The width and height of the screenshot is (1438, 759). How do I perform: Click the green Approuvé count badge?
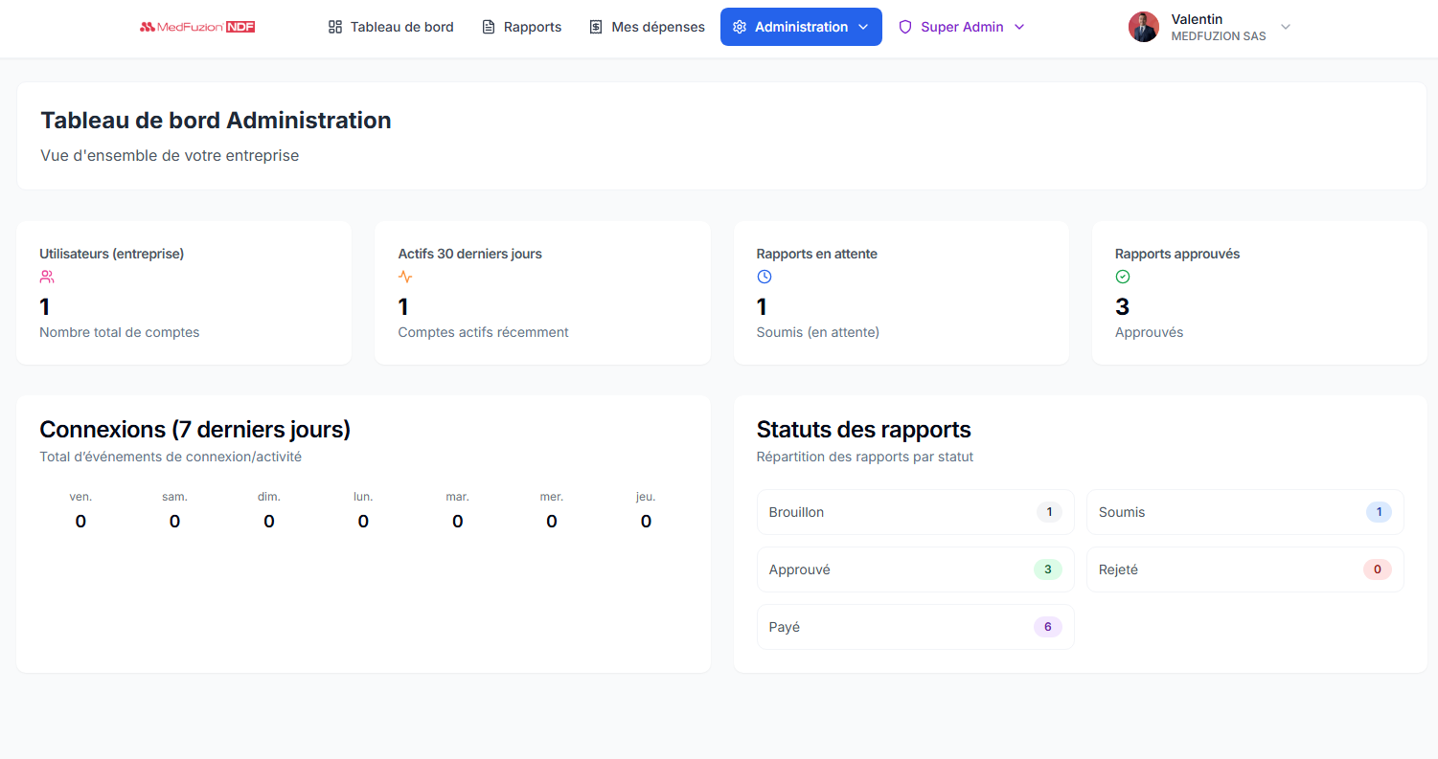1047,569
